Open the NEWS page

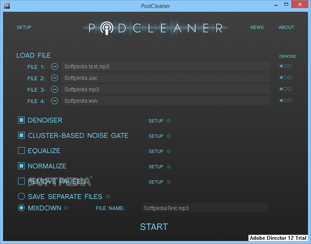click(257, 27)
